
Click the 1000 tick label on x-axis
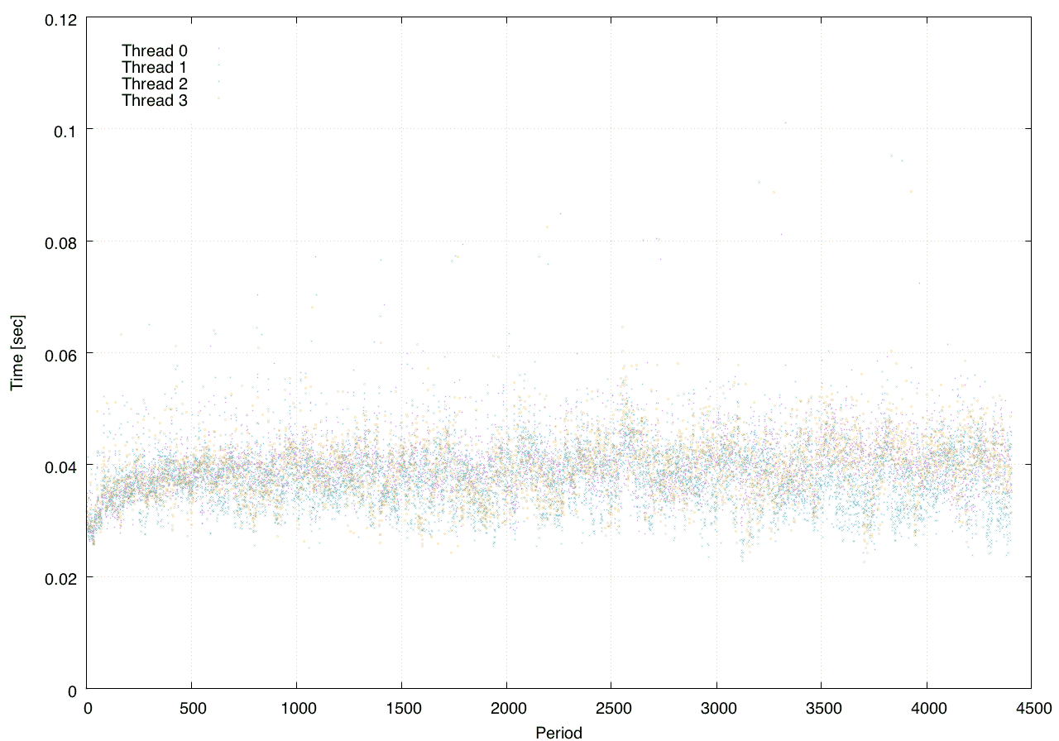pyautogui.click(x=296, y=709)
